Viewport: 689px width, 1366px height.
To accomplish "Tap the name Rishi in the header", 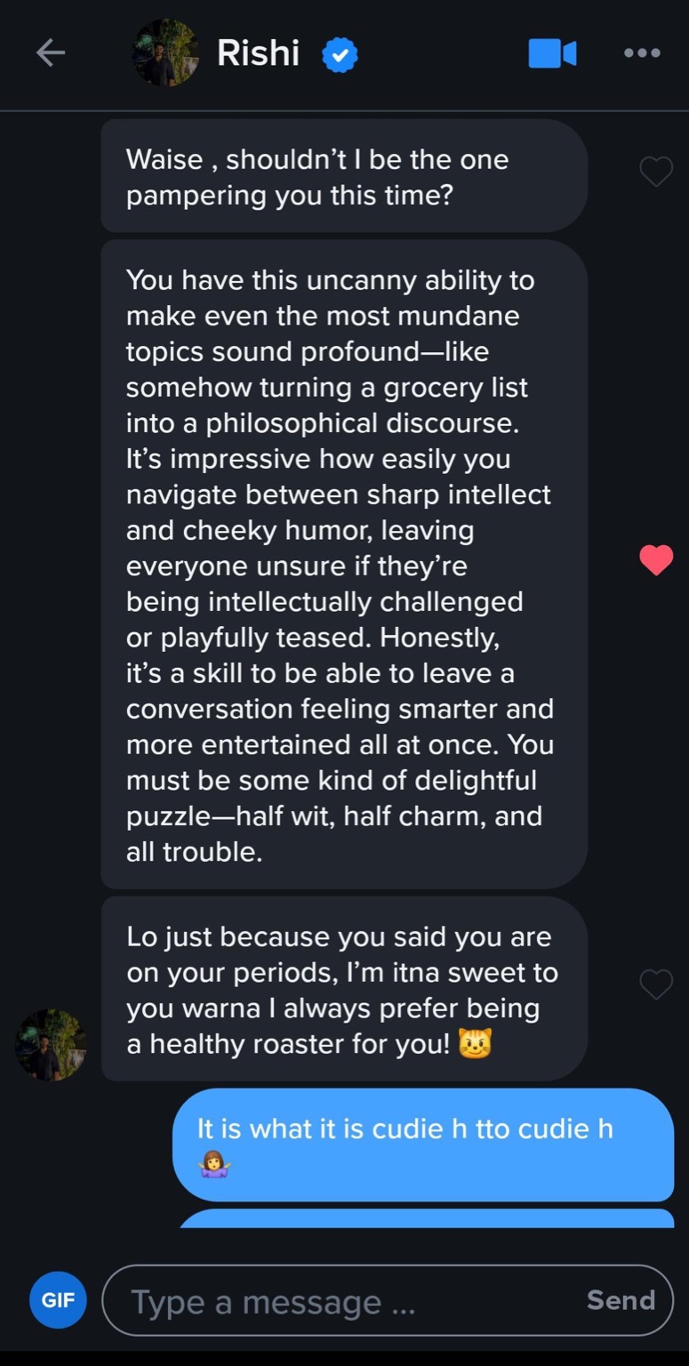I will click(258, 53).
